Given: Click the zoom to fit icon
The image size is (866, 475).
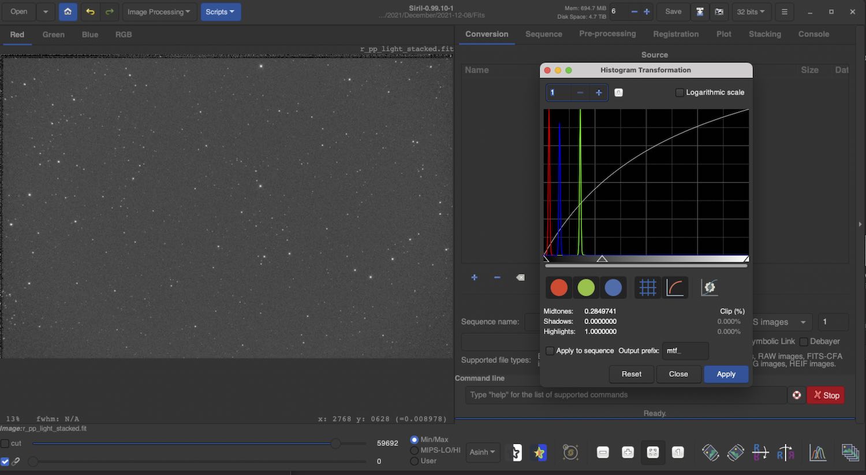Looking at the screenshot, I should 653,452.
